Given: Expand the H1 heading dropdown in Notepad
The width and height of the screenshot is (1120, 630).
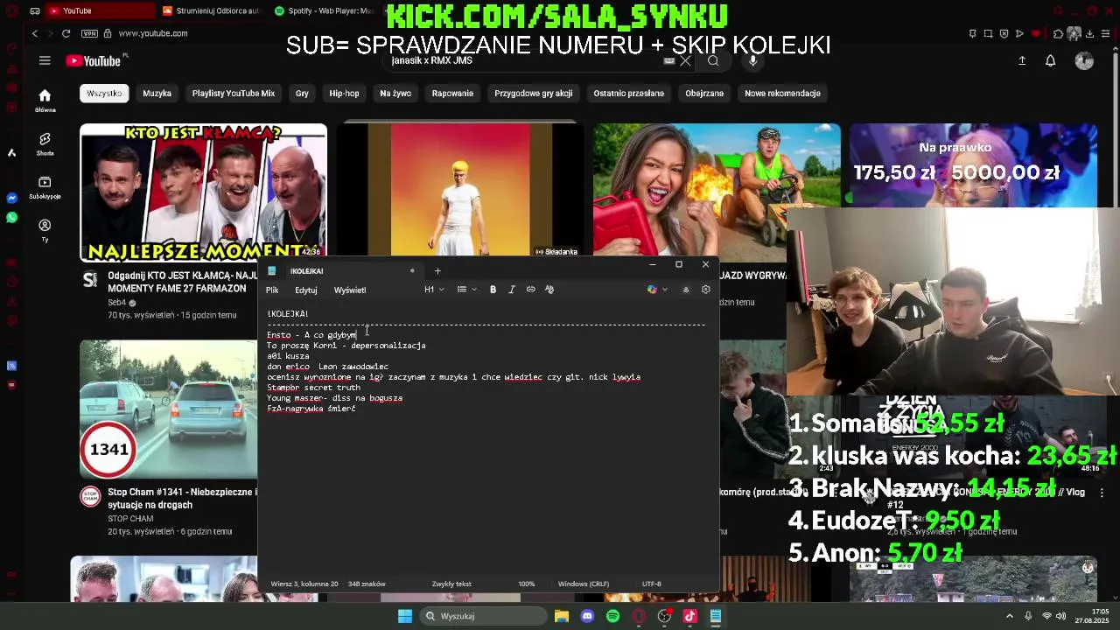Looking at the screenshot, I should pyautogui.click(x=434, y=290).
